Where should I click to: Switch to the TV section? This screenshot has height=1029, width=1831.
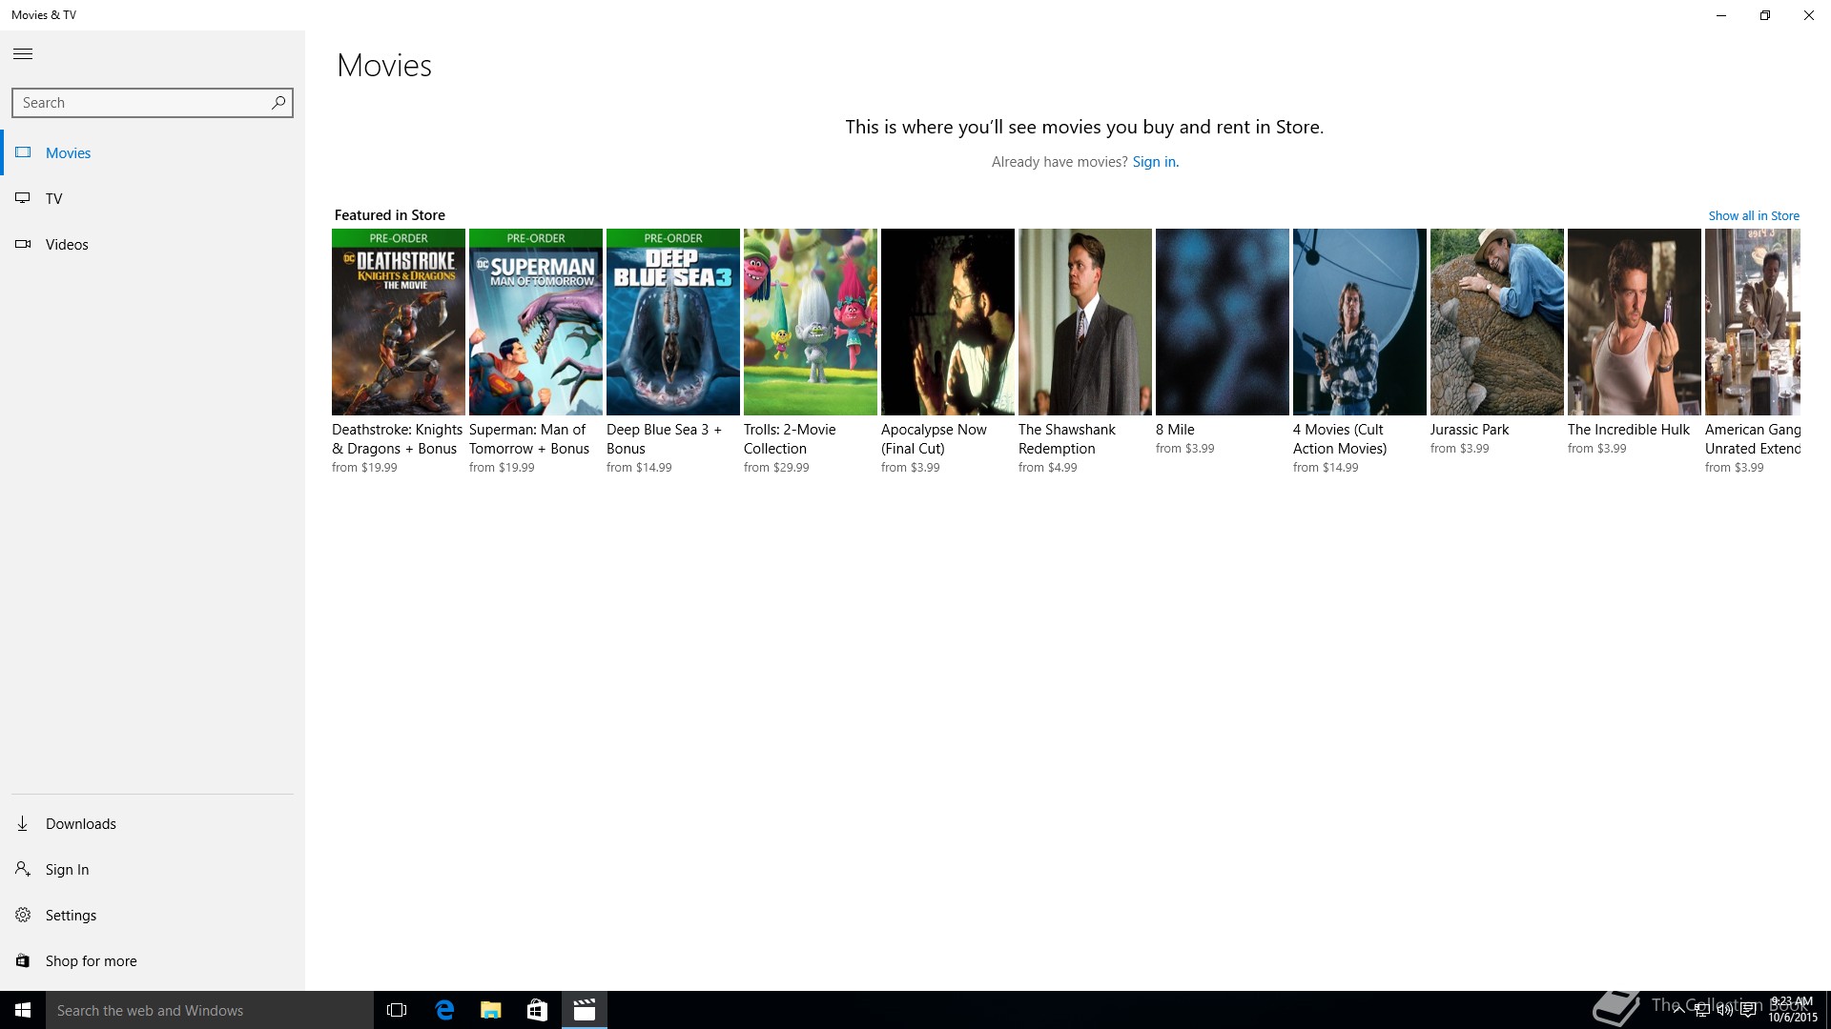(153, 198)
